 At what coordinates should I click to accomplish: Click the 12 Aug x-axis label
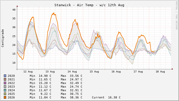click(x=28, y=72)
